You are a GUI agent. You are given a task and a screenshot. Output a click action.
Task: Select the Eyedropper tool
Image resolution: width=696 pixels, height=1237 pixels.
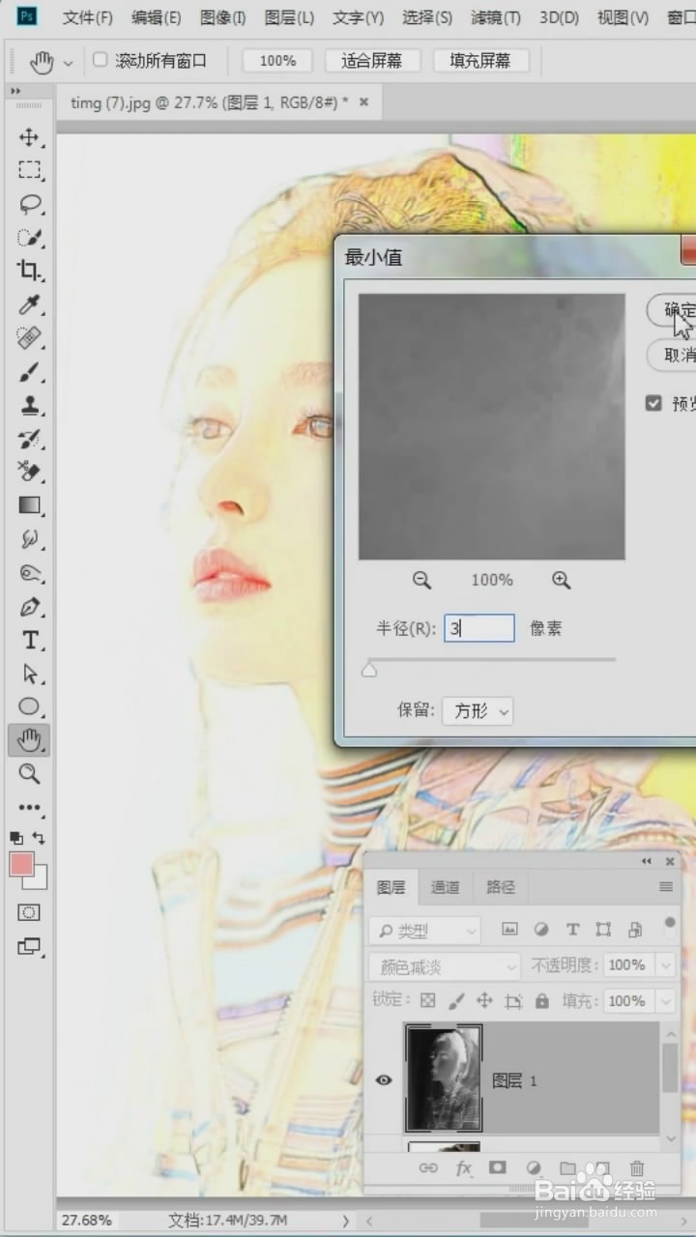point(29,304)
